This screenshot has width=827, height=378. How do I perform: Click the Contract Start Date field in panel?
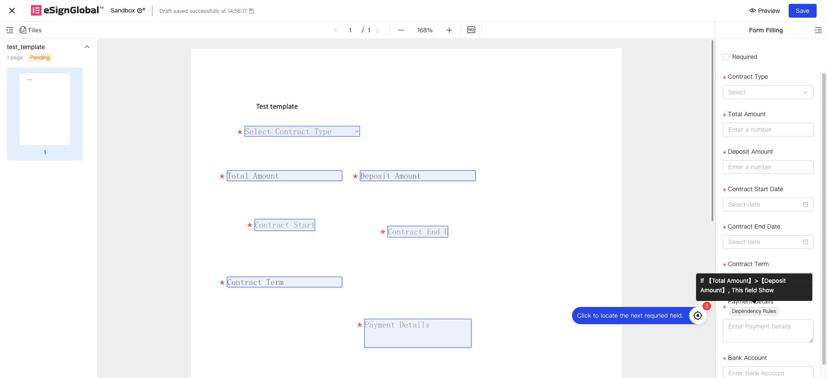coord(768,204)
